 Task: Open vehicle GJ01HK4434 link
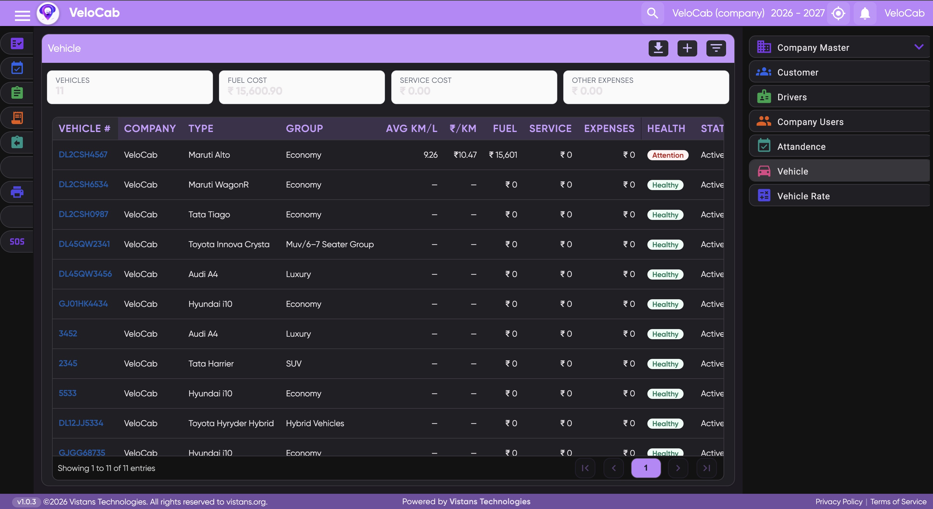[x=83, y=304]
